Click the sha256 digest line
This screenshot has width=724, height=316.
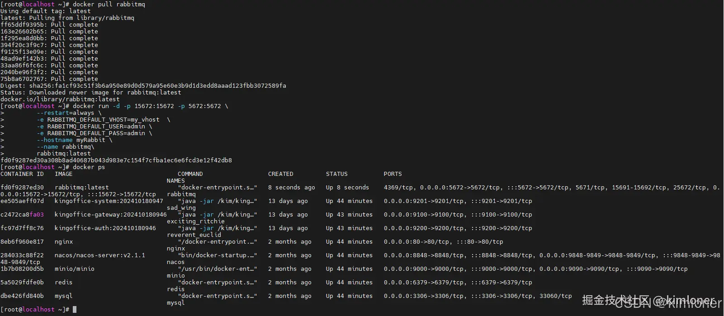[x=143, y=86]
